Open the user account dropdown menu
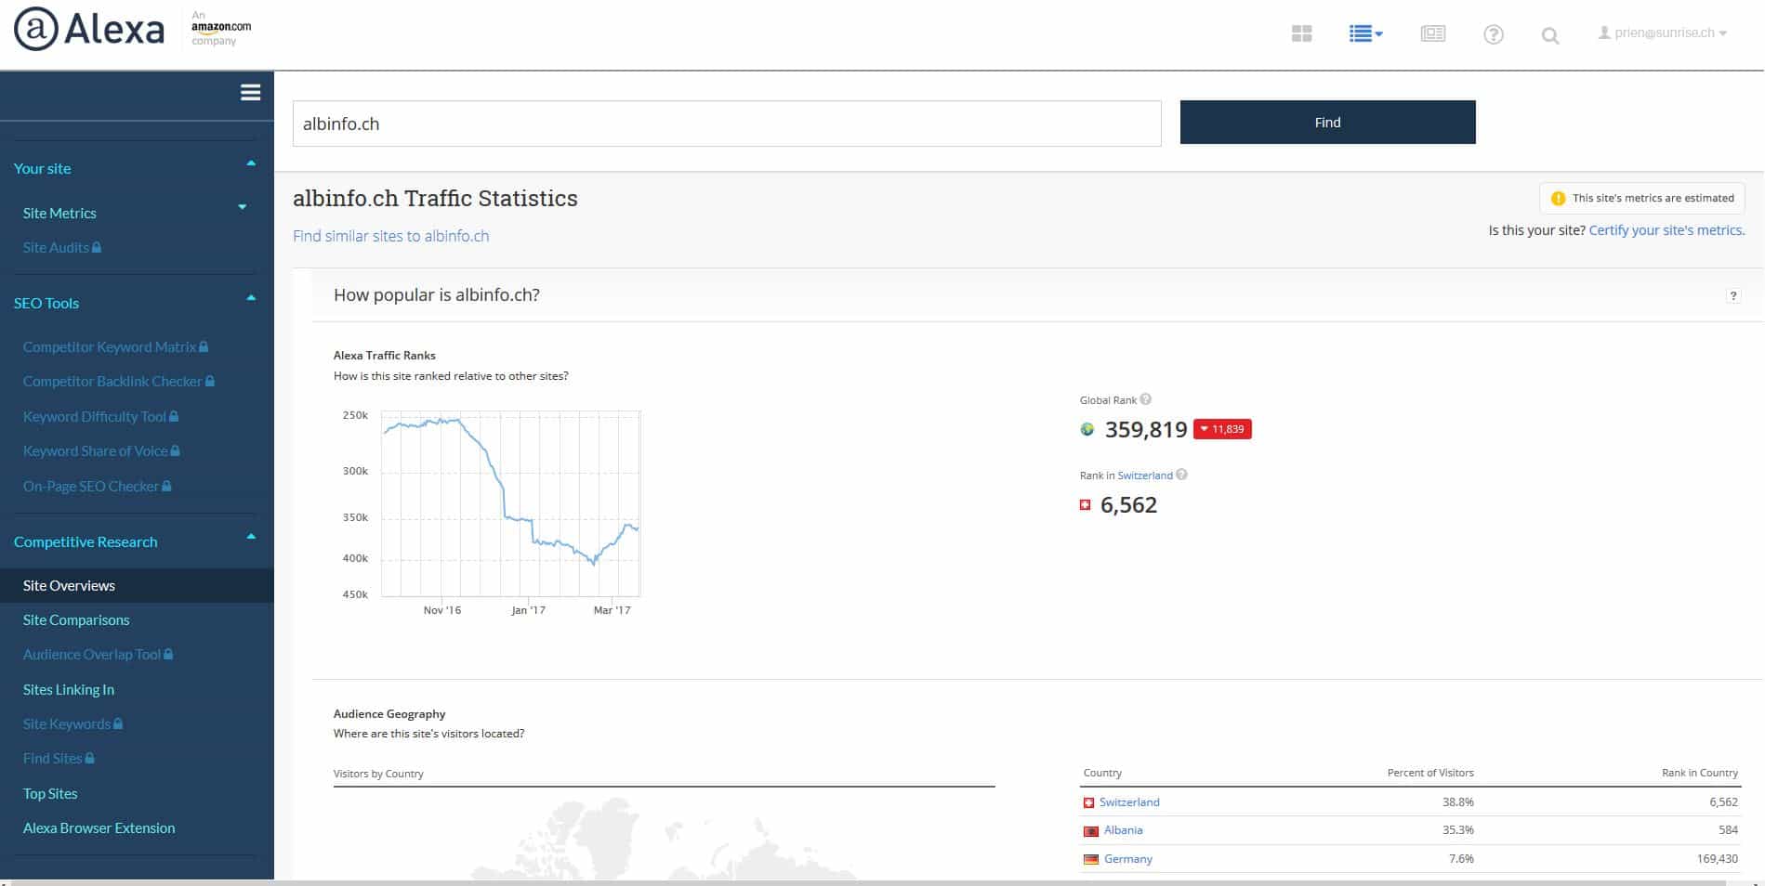 coord(1662,33)
